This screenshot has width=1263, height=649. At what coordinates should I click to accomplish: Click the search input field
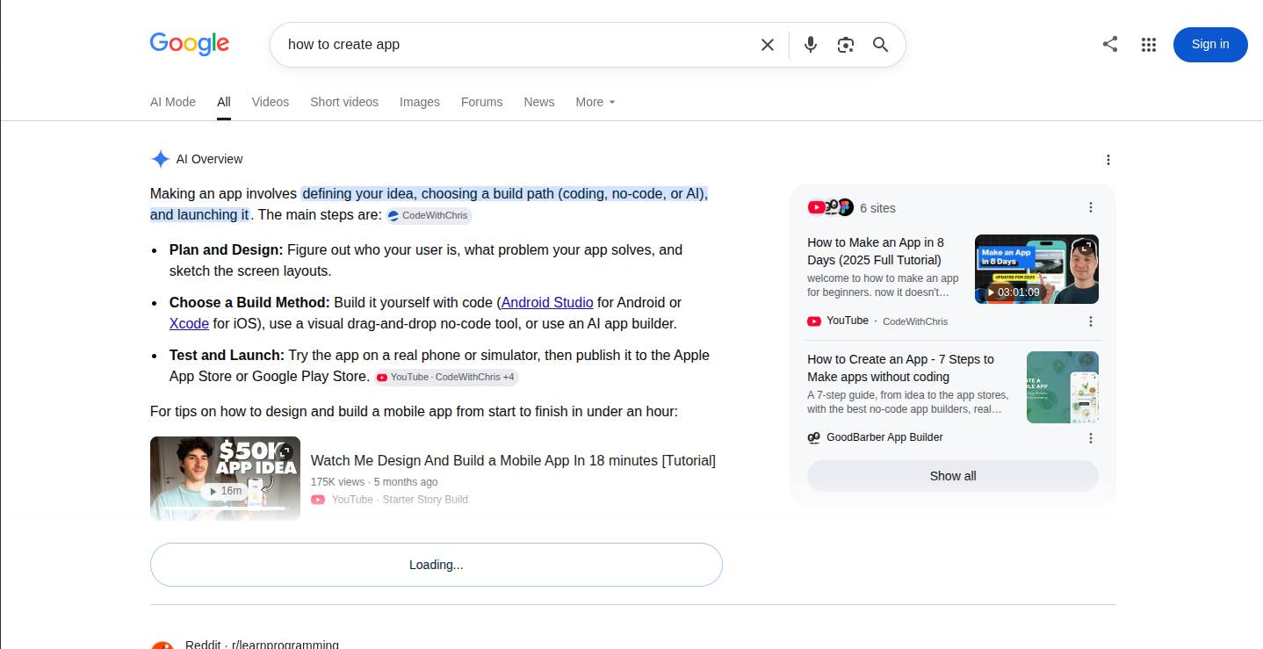pos(518,45)
